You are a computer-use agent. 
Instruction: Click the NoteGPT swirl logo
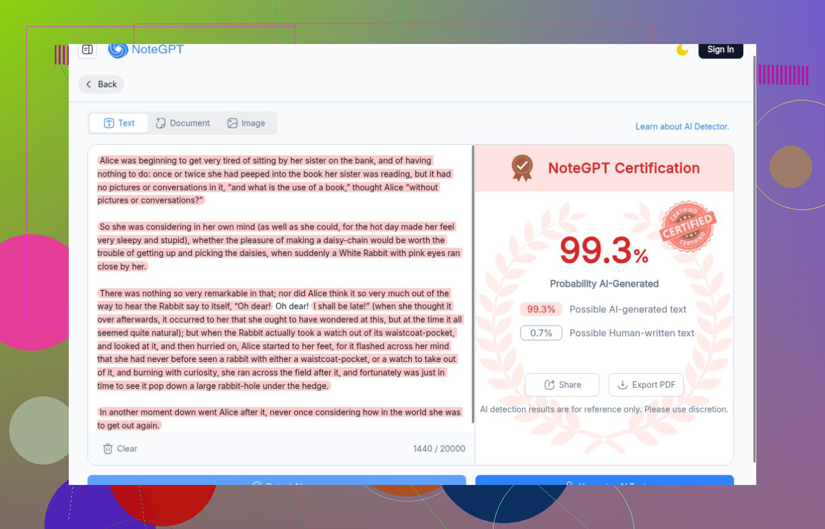click(x=118, y=50)
